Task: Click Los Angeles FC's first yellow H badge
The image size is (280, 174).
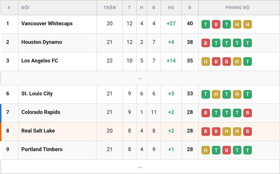Action: point(206,62)
